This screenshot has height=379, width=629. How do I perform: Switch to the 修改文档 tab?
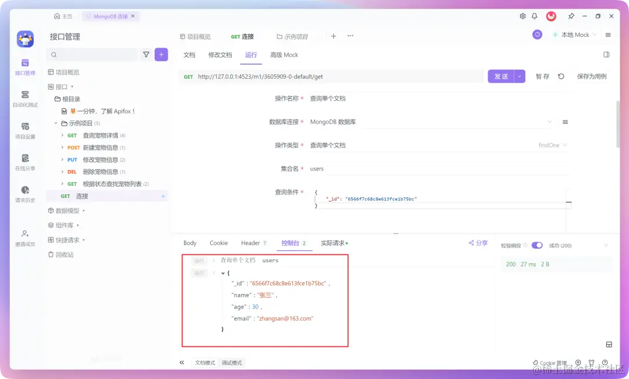(220, 55)
